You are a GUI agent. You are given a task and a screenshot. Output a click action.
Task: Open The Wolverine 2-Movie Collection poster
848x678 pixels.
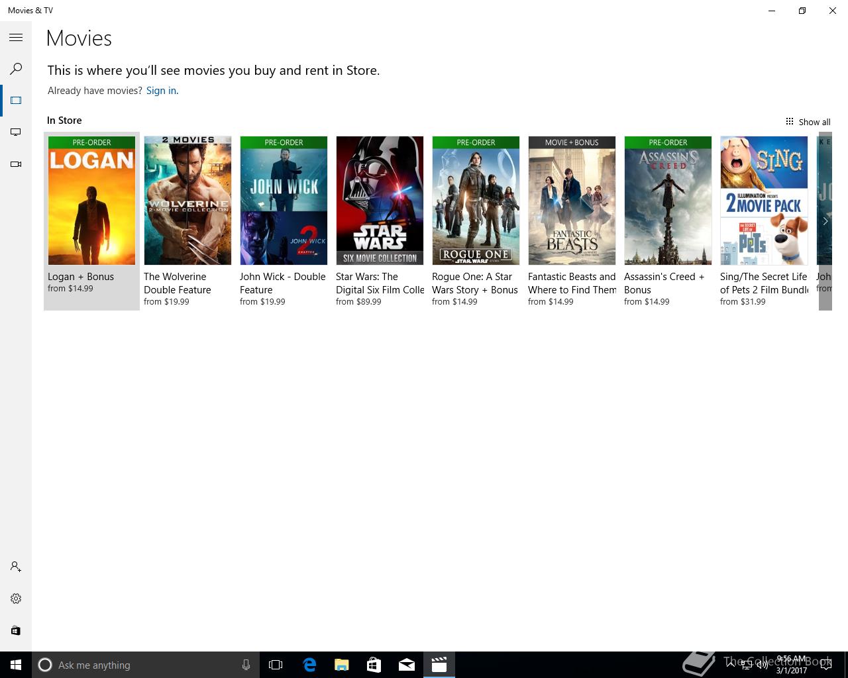click(x=187, y=201)
